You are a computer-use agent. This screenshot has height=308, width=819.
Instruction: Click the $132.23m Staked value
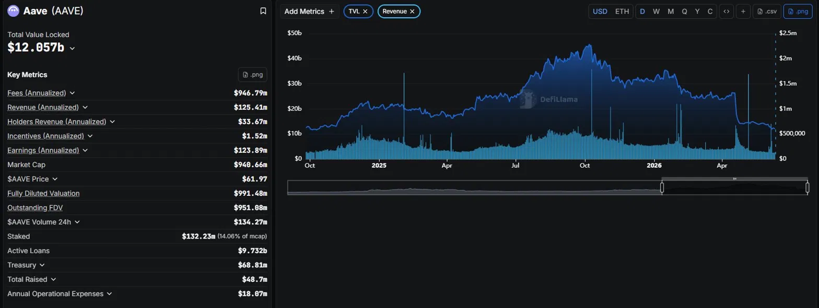pyautogui.click(x=198, y=236)
